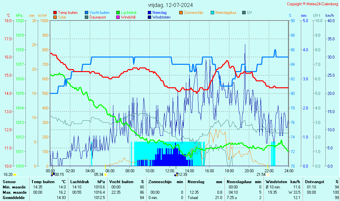
Task: Click the Neerslag legend label
Action: pyautogui.click(x=159, y=13)
